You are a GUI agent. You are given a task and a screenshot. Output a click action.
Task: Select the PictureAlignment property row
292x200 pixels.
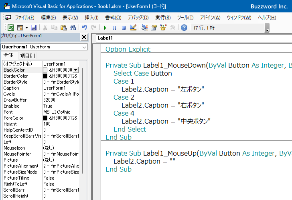click(41, 166)
